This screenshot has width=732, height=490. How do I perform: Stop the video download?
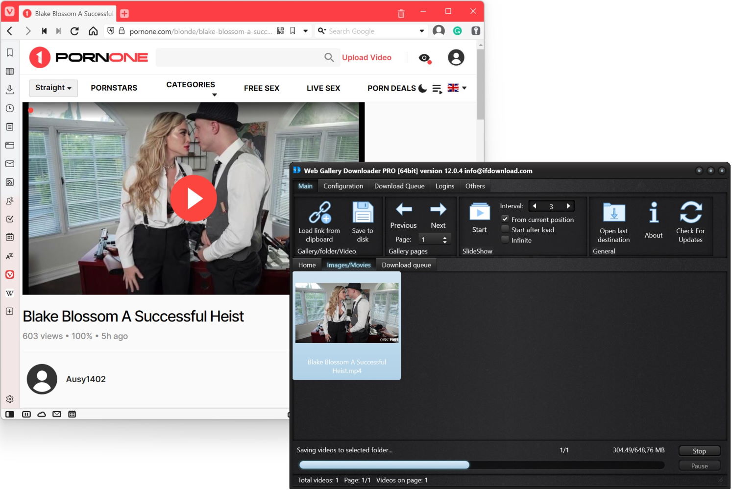pyautogui.click(x=699, y=451)
